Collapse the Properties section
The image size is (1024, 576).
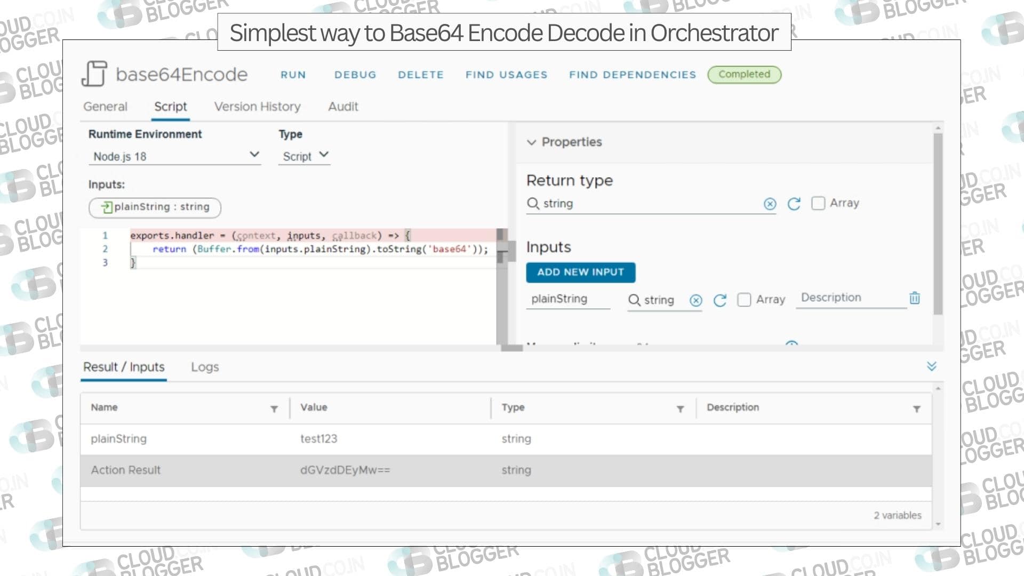pos(531,142)
